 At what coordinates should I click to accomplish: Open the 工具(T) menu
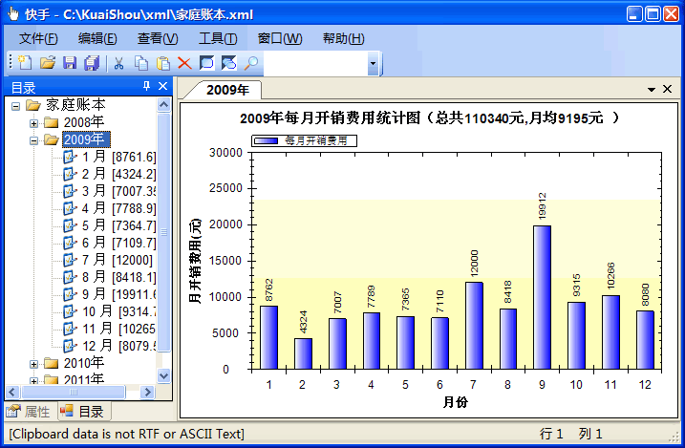217,38
